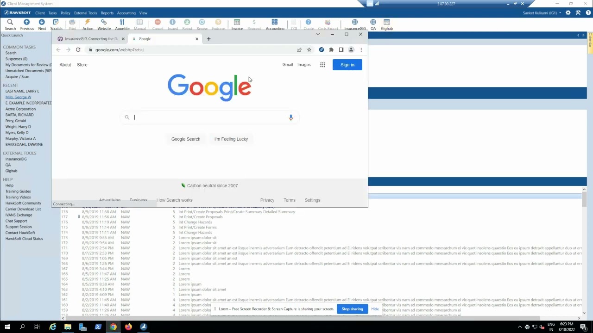Open Chrome side panel icon

coord(341,49)
